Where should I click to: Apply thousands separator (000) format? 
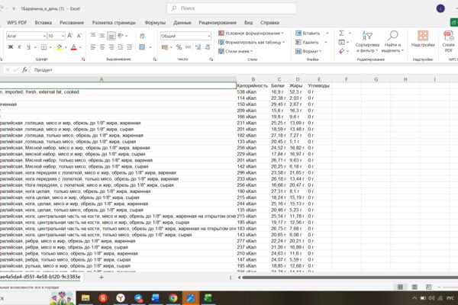point(188,47)
